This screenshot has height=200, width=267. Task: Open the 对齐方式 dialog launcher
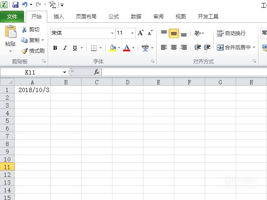click(x=254, y=61)
